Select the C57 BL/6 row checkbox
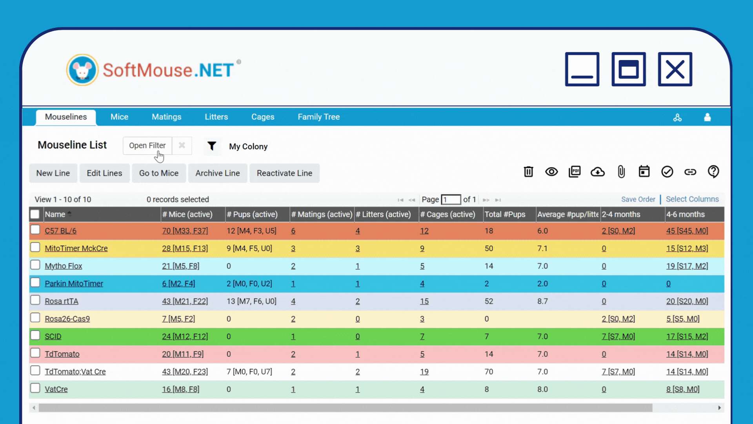 point(35,229)
